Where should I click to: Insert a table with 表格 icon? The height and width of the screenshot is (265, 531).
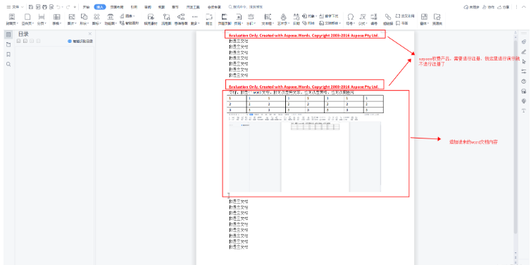(56, 19)
